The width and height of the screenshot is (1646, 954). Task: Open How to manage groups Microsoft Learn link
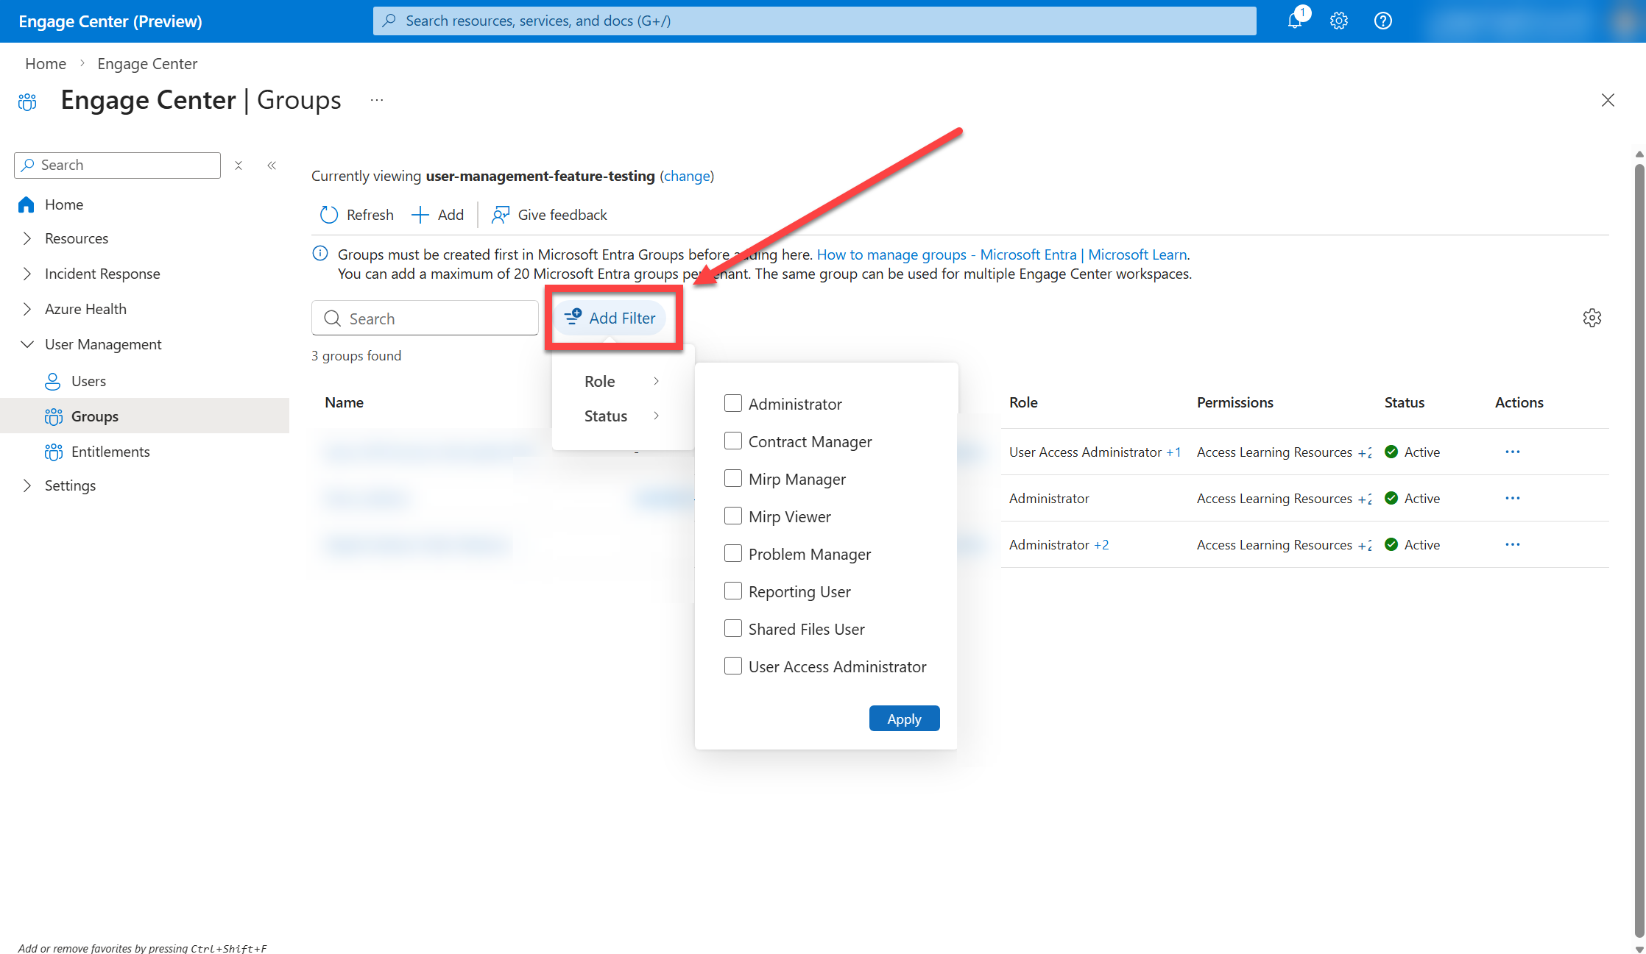pyautogui.click(x=1003, y=254)
